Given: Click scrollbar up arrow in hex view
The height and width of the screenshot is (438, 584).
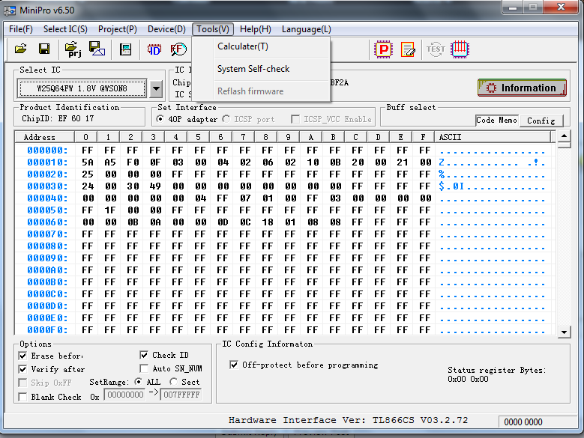Looking at the screenshot, I should pyautogui.click(x=564, y=136).
